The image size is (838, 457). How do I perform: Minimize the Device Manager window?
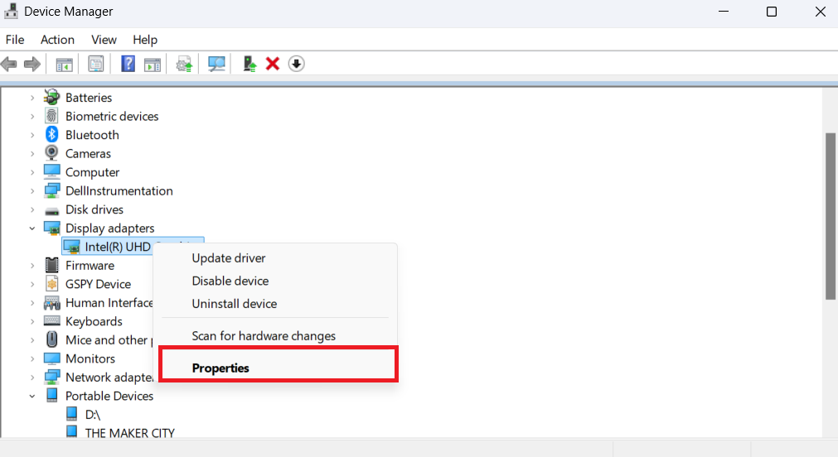pyautogui.click(x=724, y=12)
